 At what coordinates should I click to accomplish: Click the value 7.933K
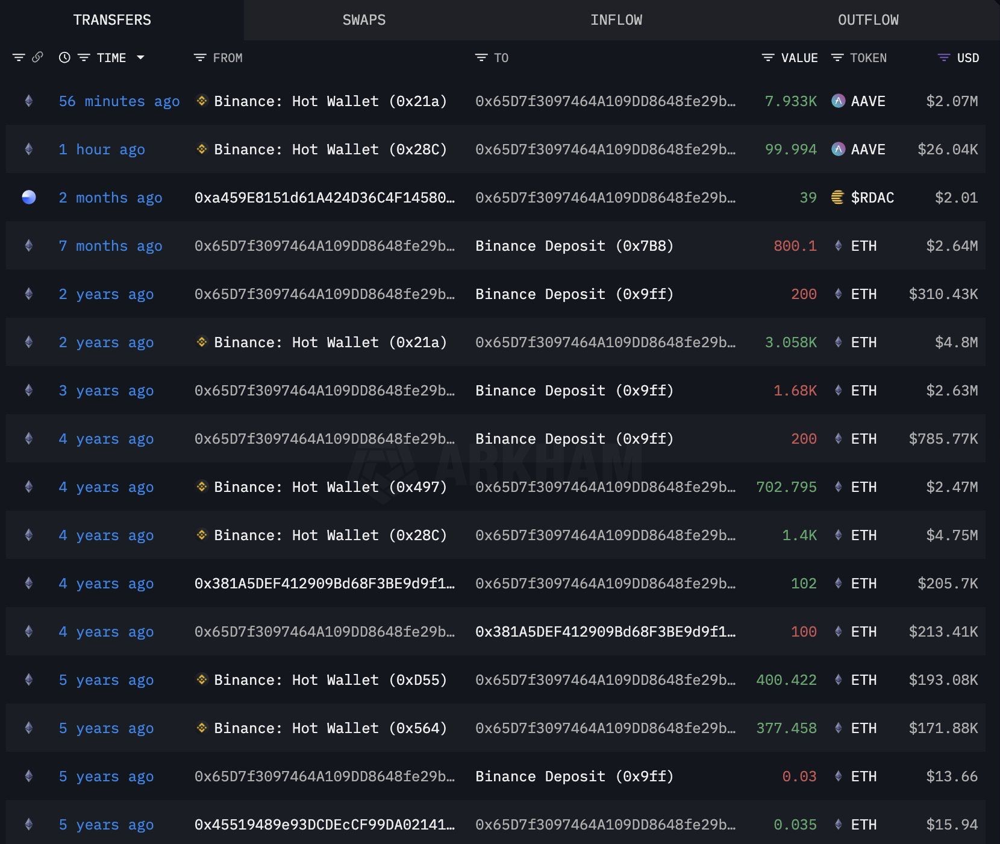(791, 101)
